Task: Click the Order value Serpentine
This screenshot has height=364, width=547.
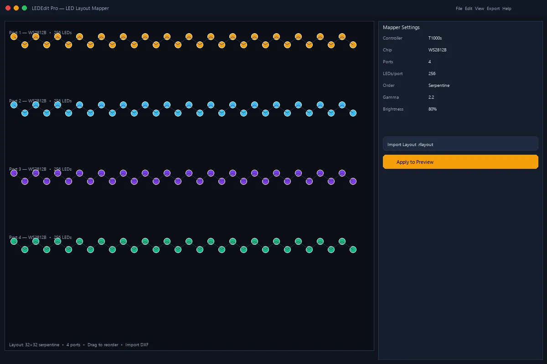Action: [439, 86]
